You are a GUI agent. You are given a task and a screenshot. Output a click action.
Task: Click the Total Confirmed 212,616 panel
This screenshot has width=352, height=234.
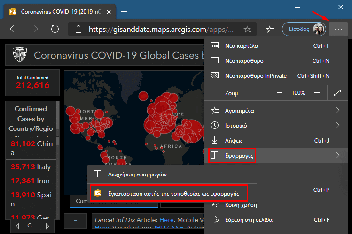pos(32,83)
